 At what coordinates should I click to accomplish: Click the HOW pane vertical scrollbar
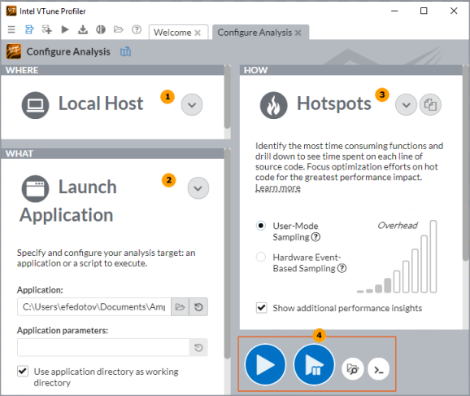(465, 163)
